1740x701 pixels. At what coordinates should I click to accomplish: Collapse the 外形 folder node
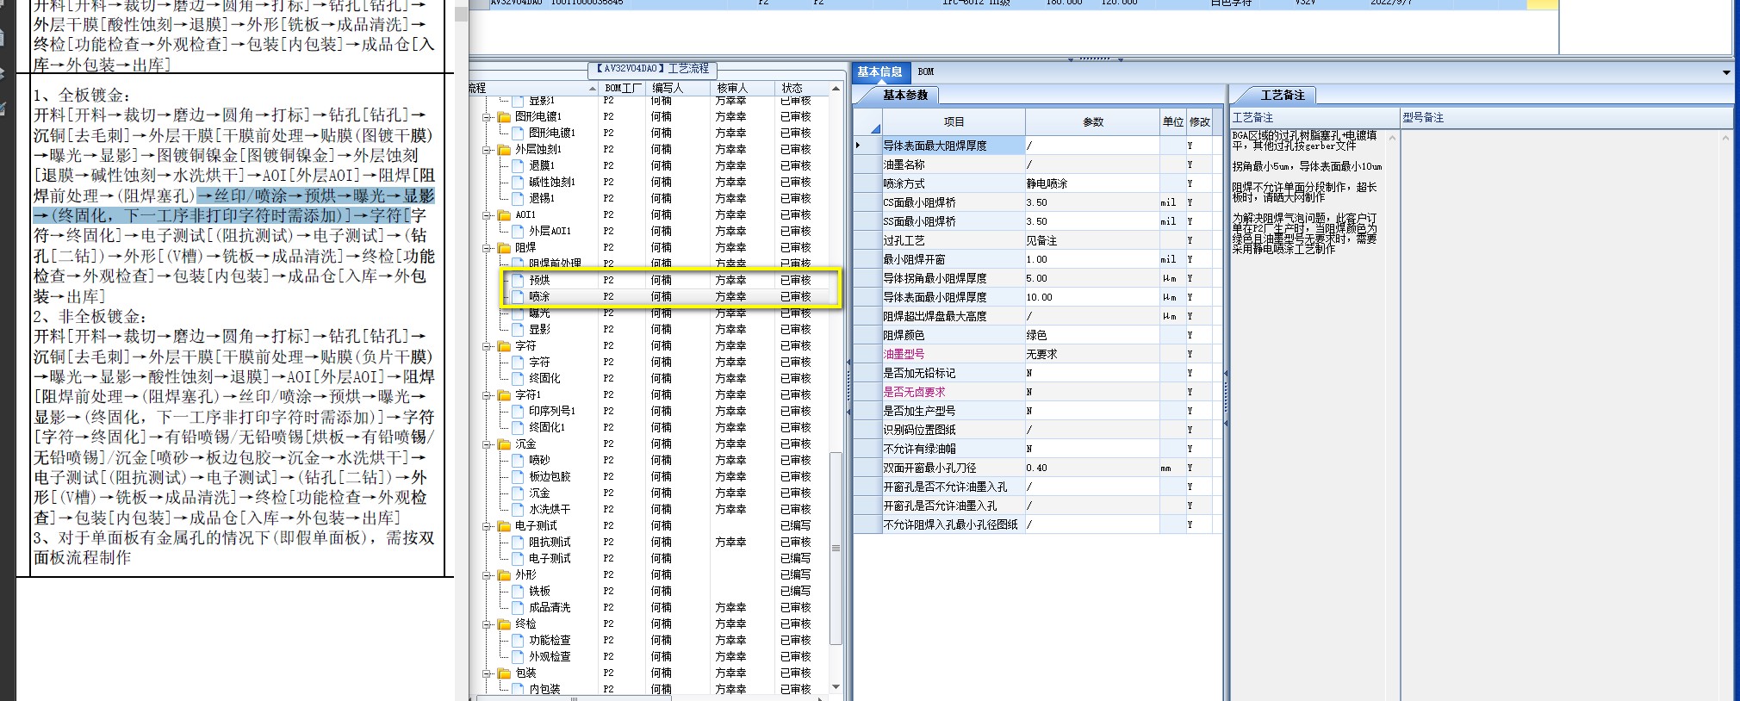coord(488,575)
